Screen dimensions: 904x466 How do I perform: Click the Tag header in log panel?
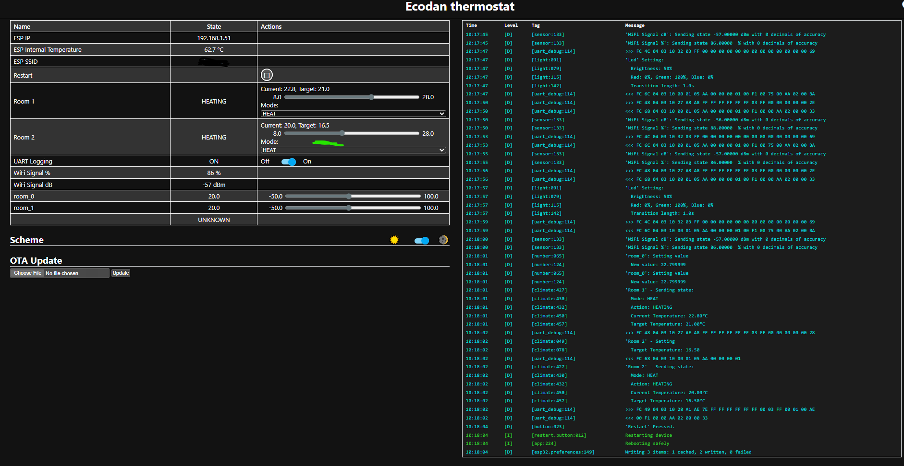pyautogui.click(x=536, y=25)
